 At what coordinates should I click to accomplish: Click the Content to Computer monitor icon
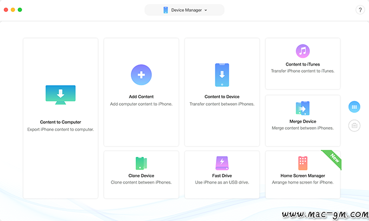coord(60,94)
